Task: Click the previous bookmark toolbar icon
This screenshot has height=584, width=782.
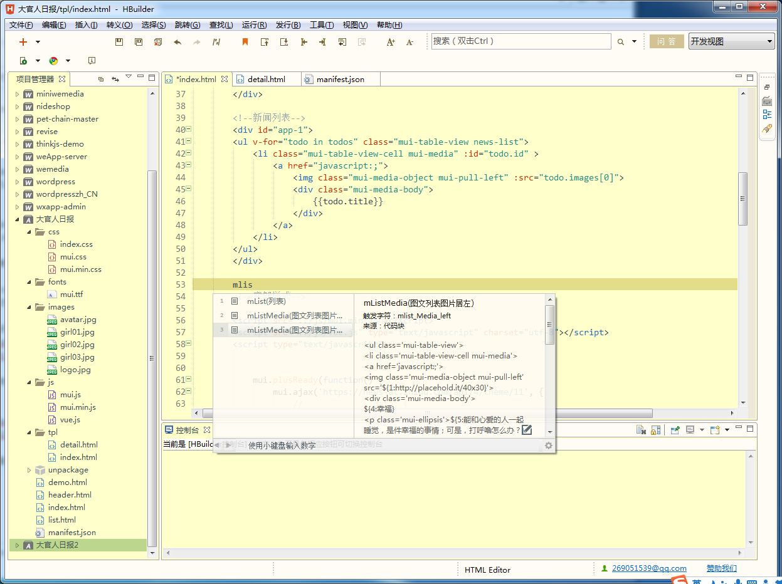Action: [x=265, y=42]
